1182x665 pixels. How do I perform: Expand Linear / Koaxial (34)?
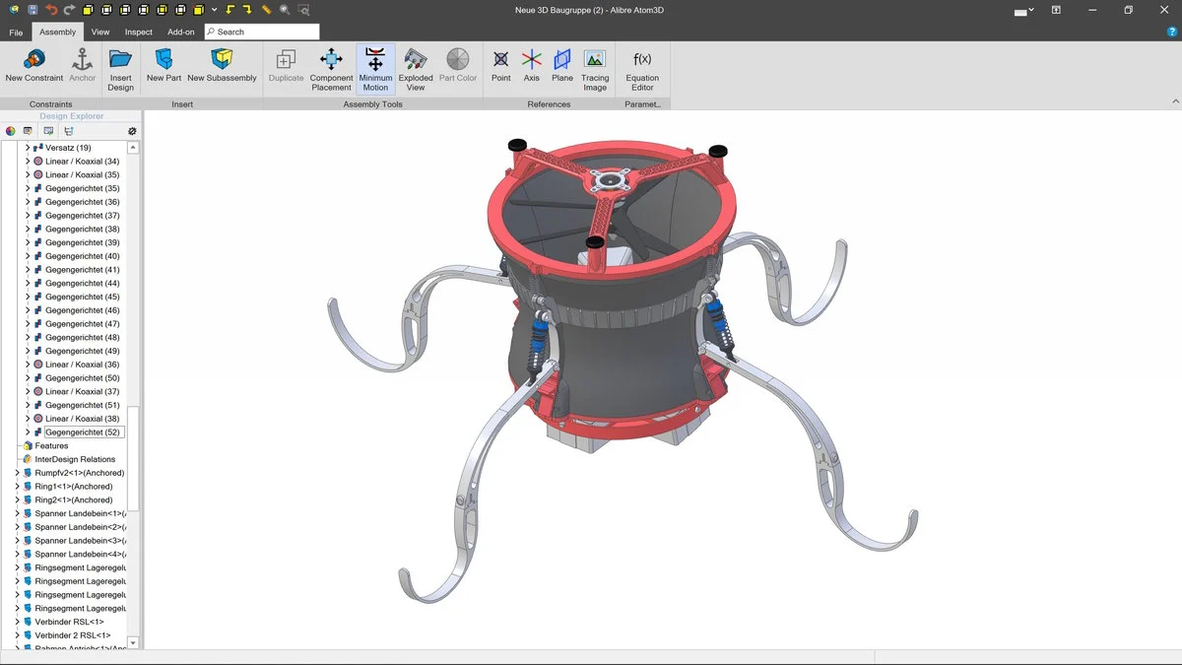28,162
